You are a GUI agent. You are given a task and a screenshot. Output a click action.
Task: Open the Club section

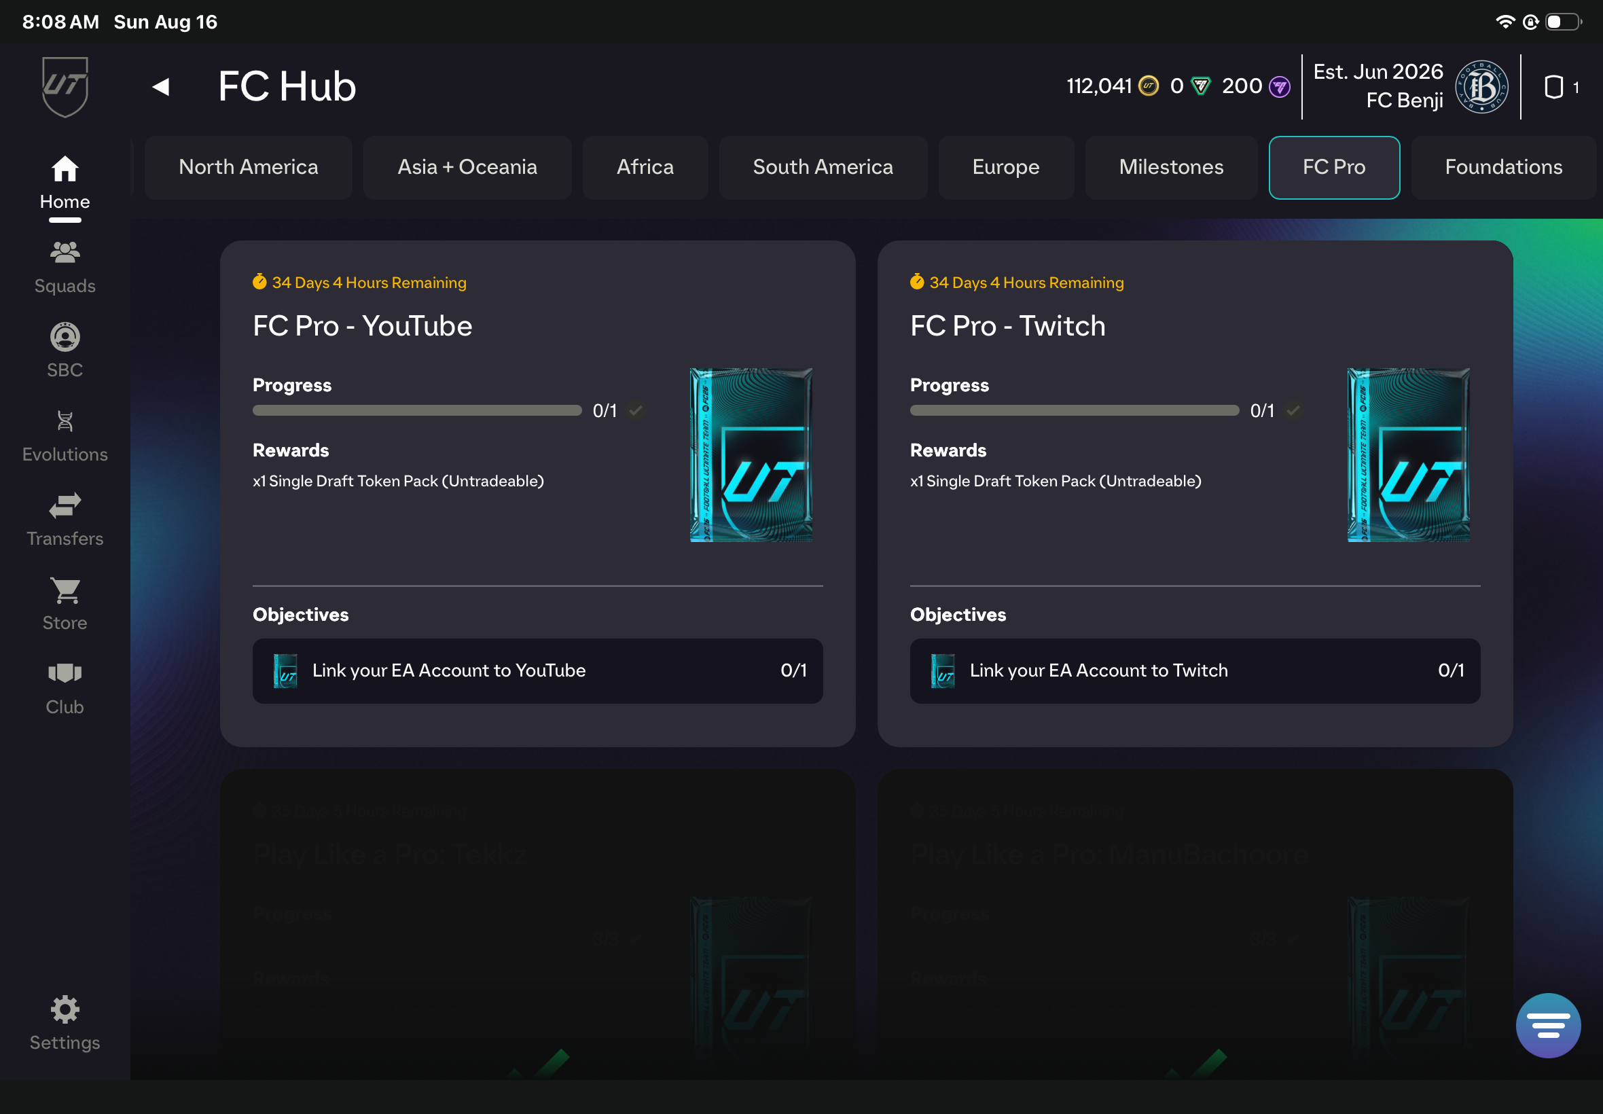pyautogui.click(x=65, y=689)
